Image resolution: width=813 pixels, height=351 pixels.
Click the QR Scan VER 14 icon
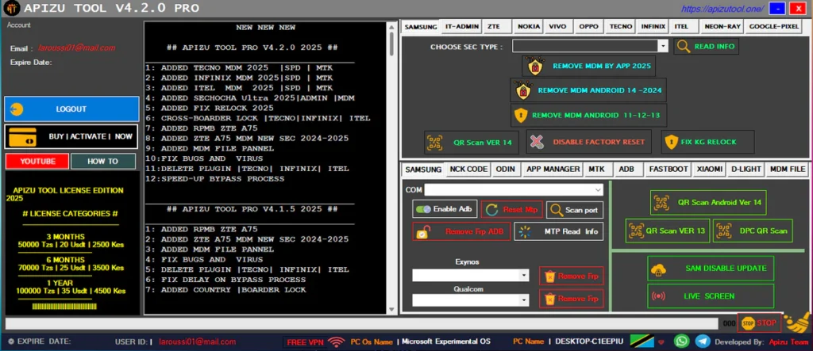pos(435,142)
